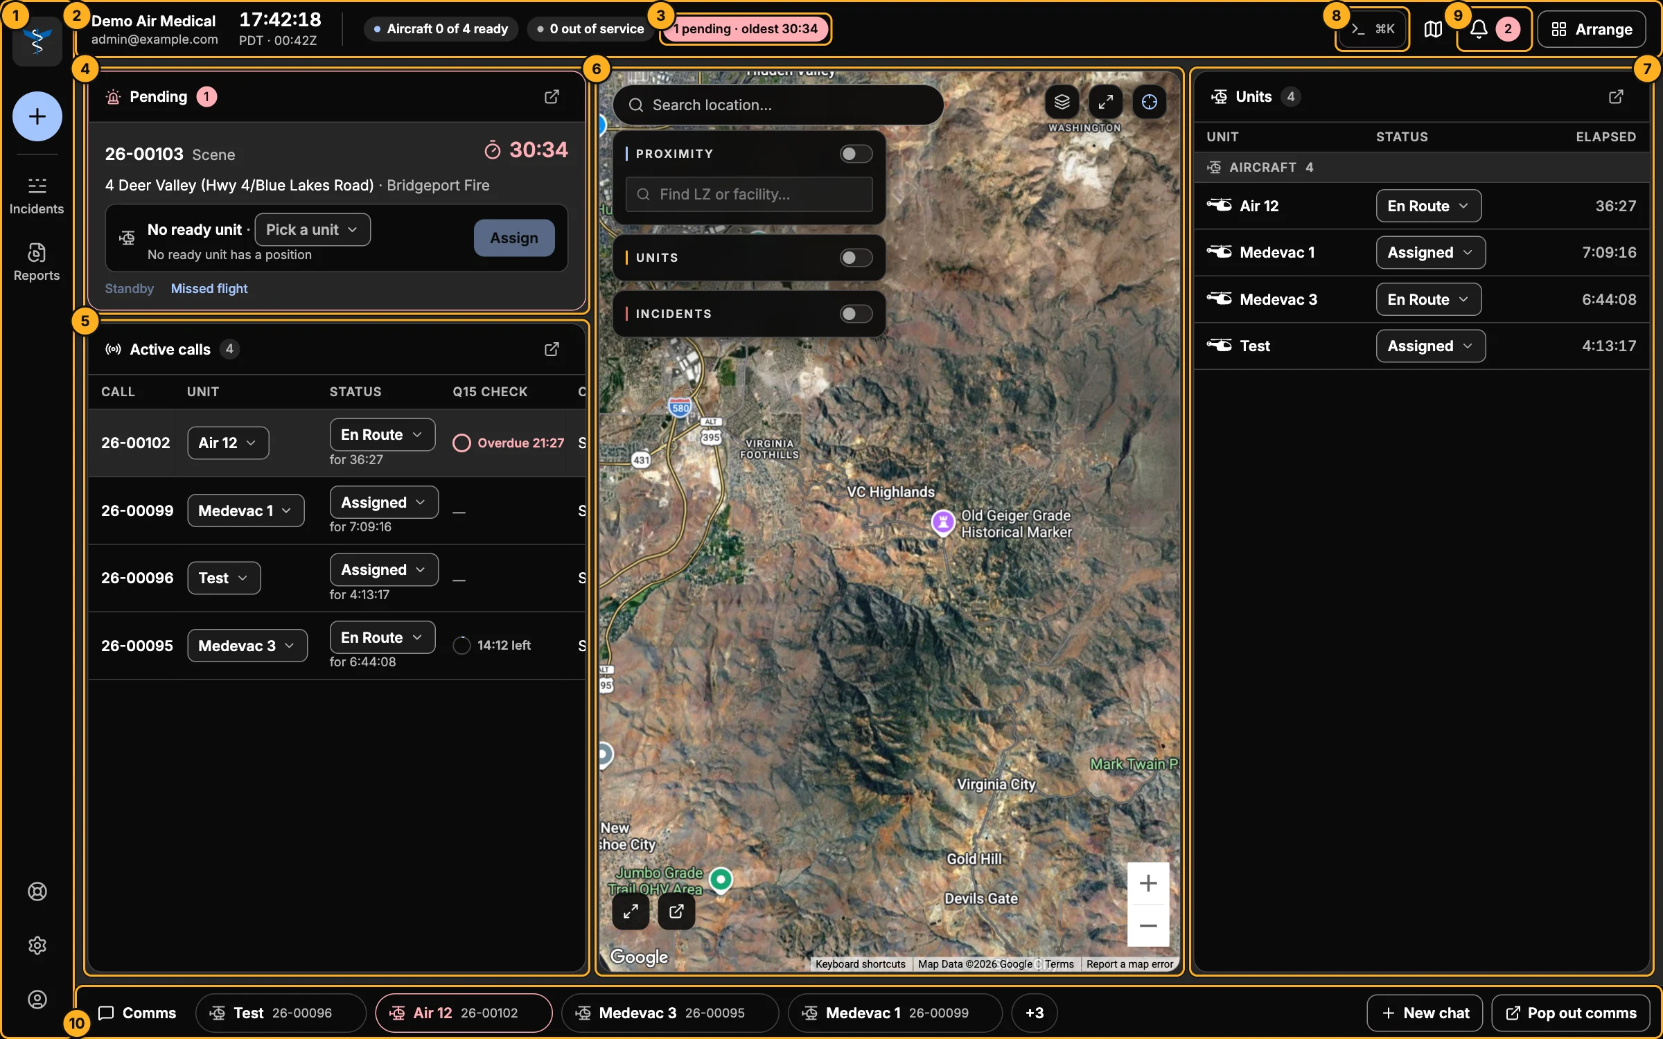Viewport: 1663px width, 1039px height.
Task: Change Medevac 1 status in Units panel
Action: click(1430, 253)
